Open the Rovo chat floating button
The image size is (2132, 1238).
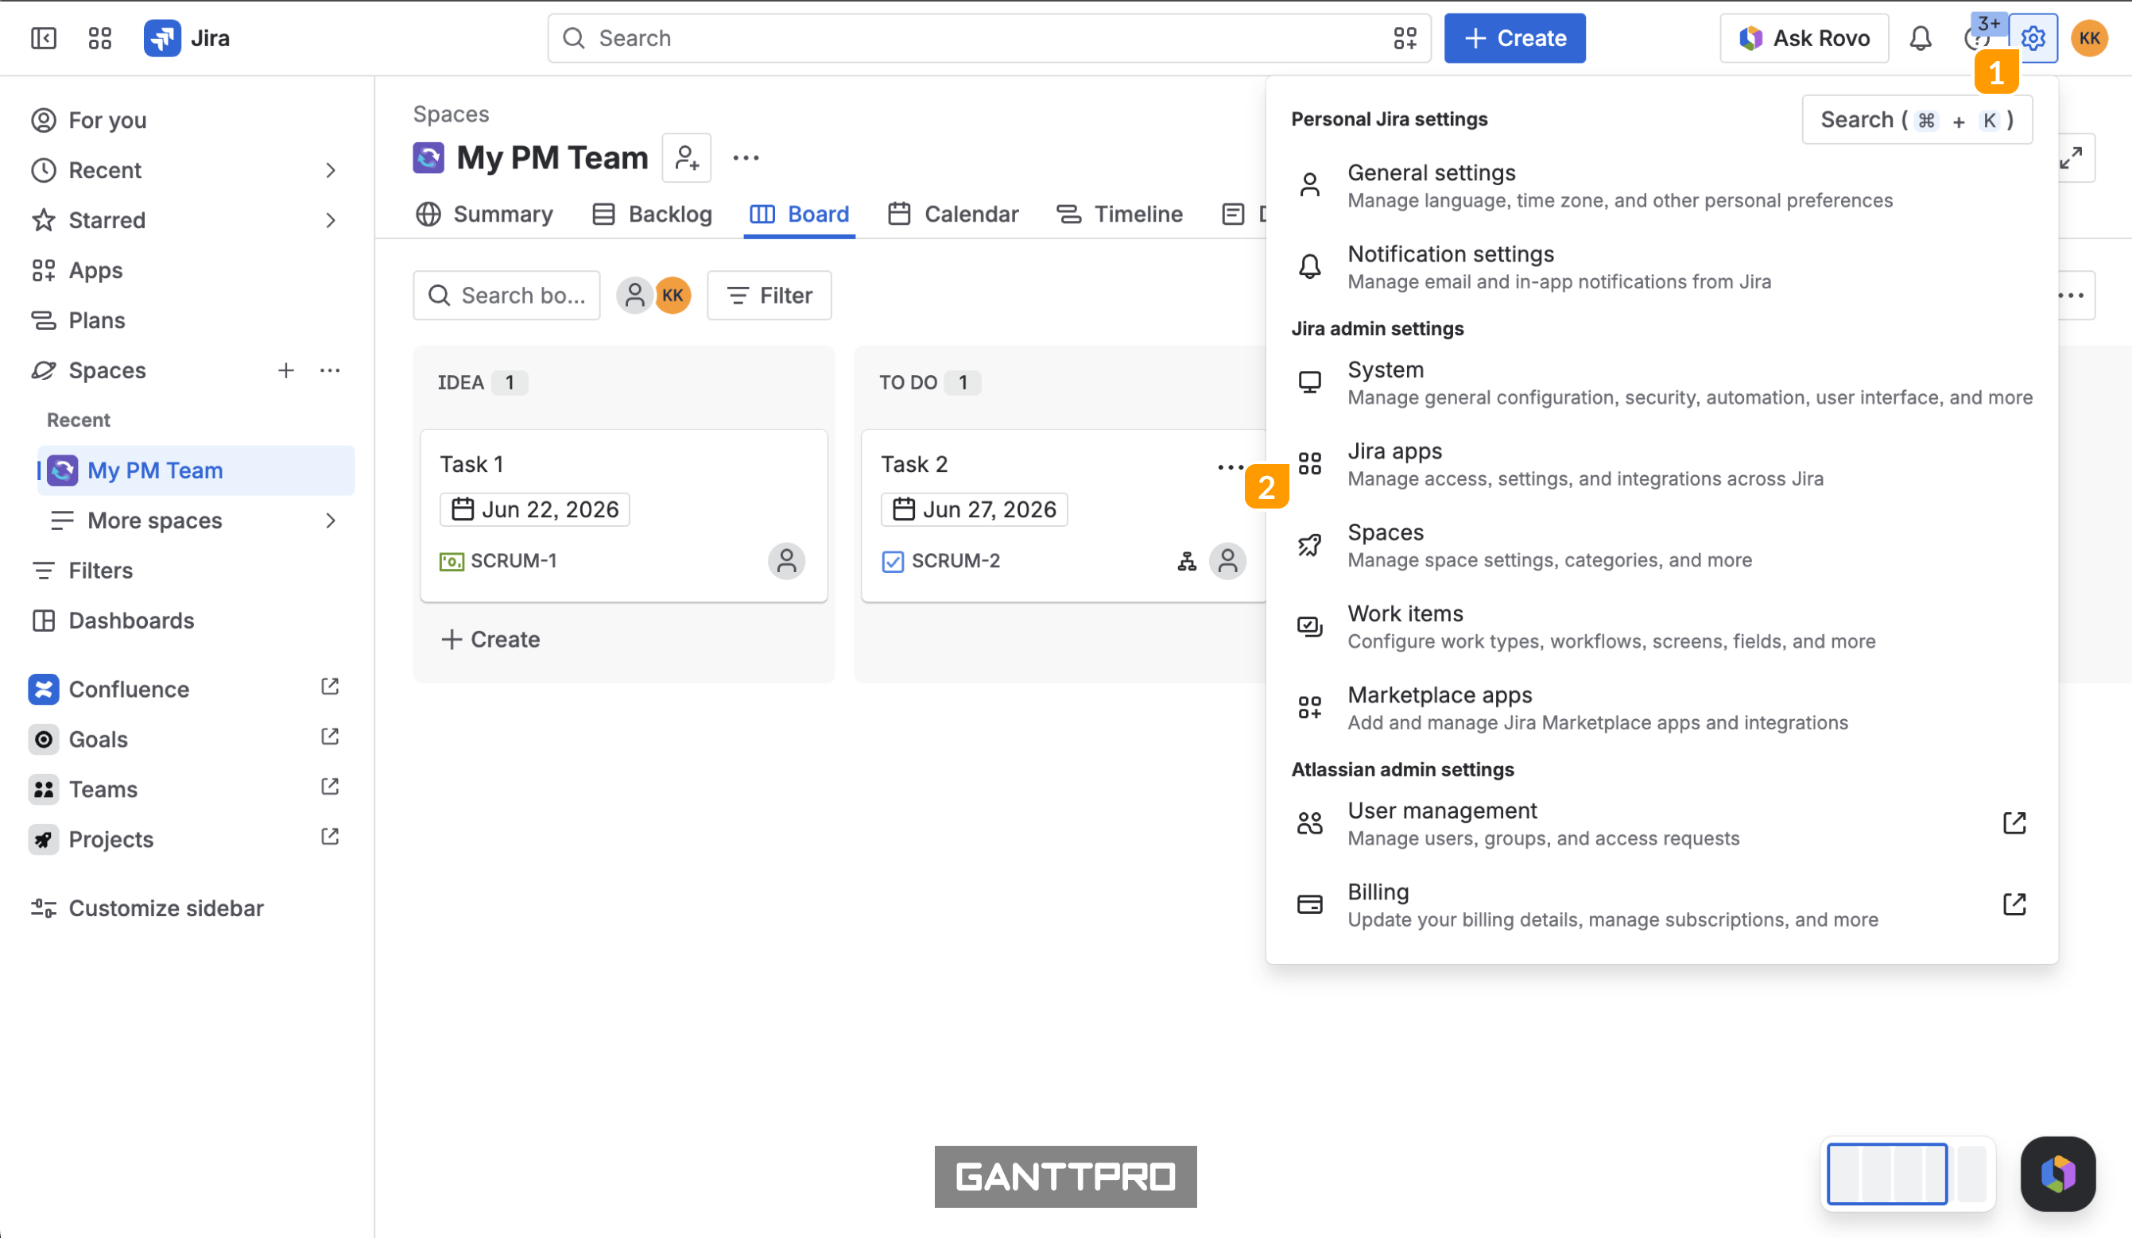point(2057,1174)
